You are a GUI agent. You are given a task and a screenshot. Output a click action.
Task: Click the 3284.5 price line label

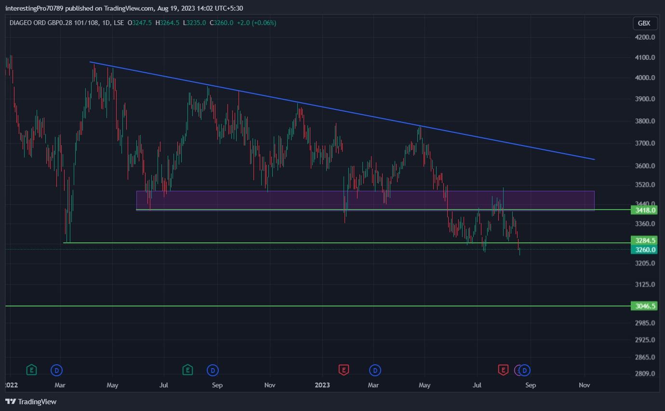tap(644, 240)
